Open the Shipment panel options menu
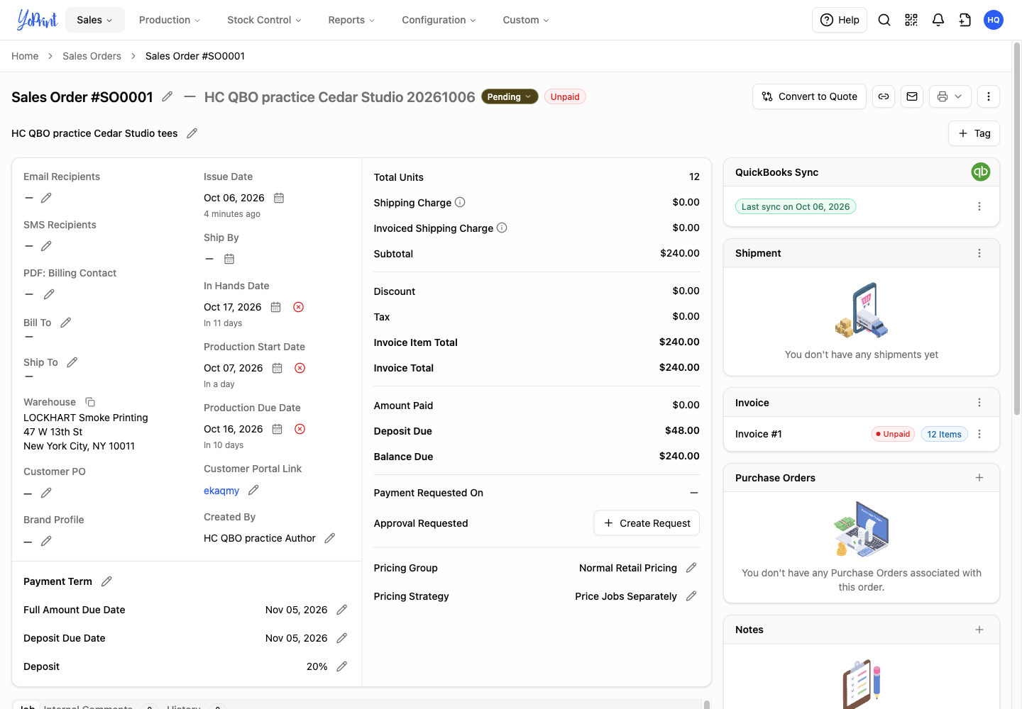The width and height of the screenshot is (1022, 709). [x=979, y=253]
